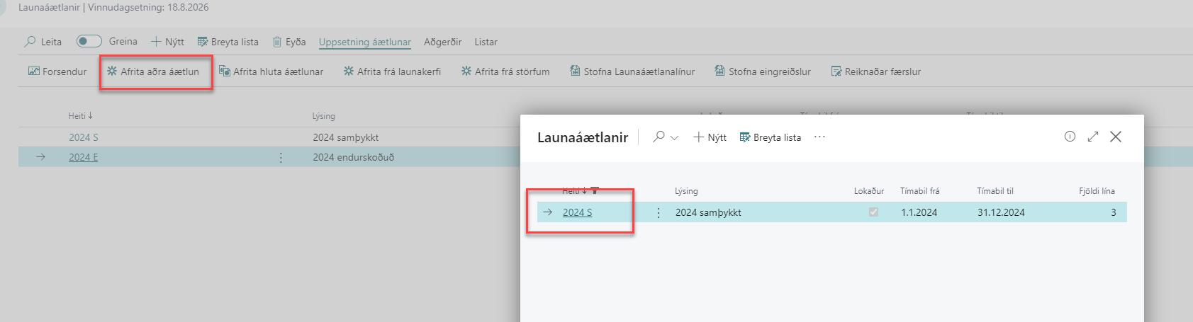Open the 2024 E budget link
The width and height of the screenshot is (1193, 322).
coord(84,157)
